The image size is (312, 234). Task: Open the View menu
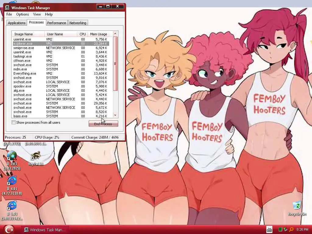click(x=37, y=14)
